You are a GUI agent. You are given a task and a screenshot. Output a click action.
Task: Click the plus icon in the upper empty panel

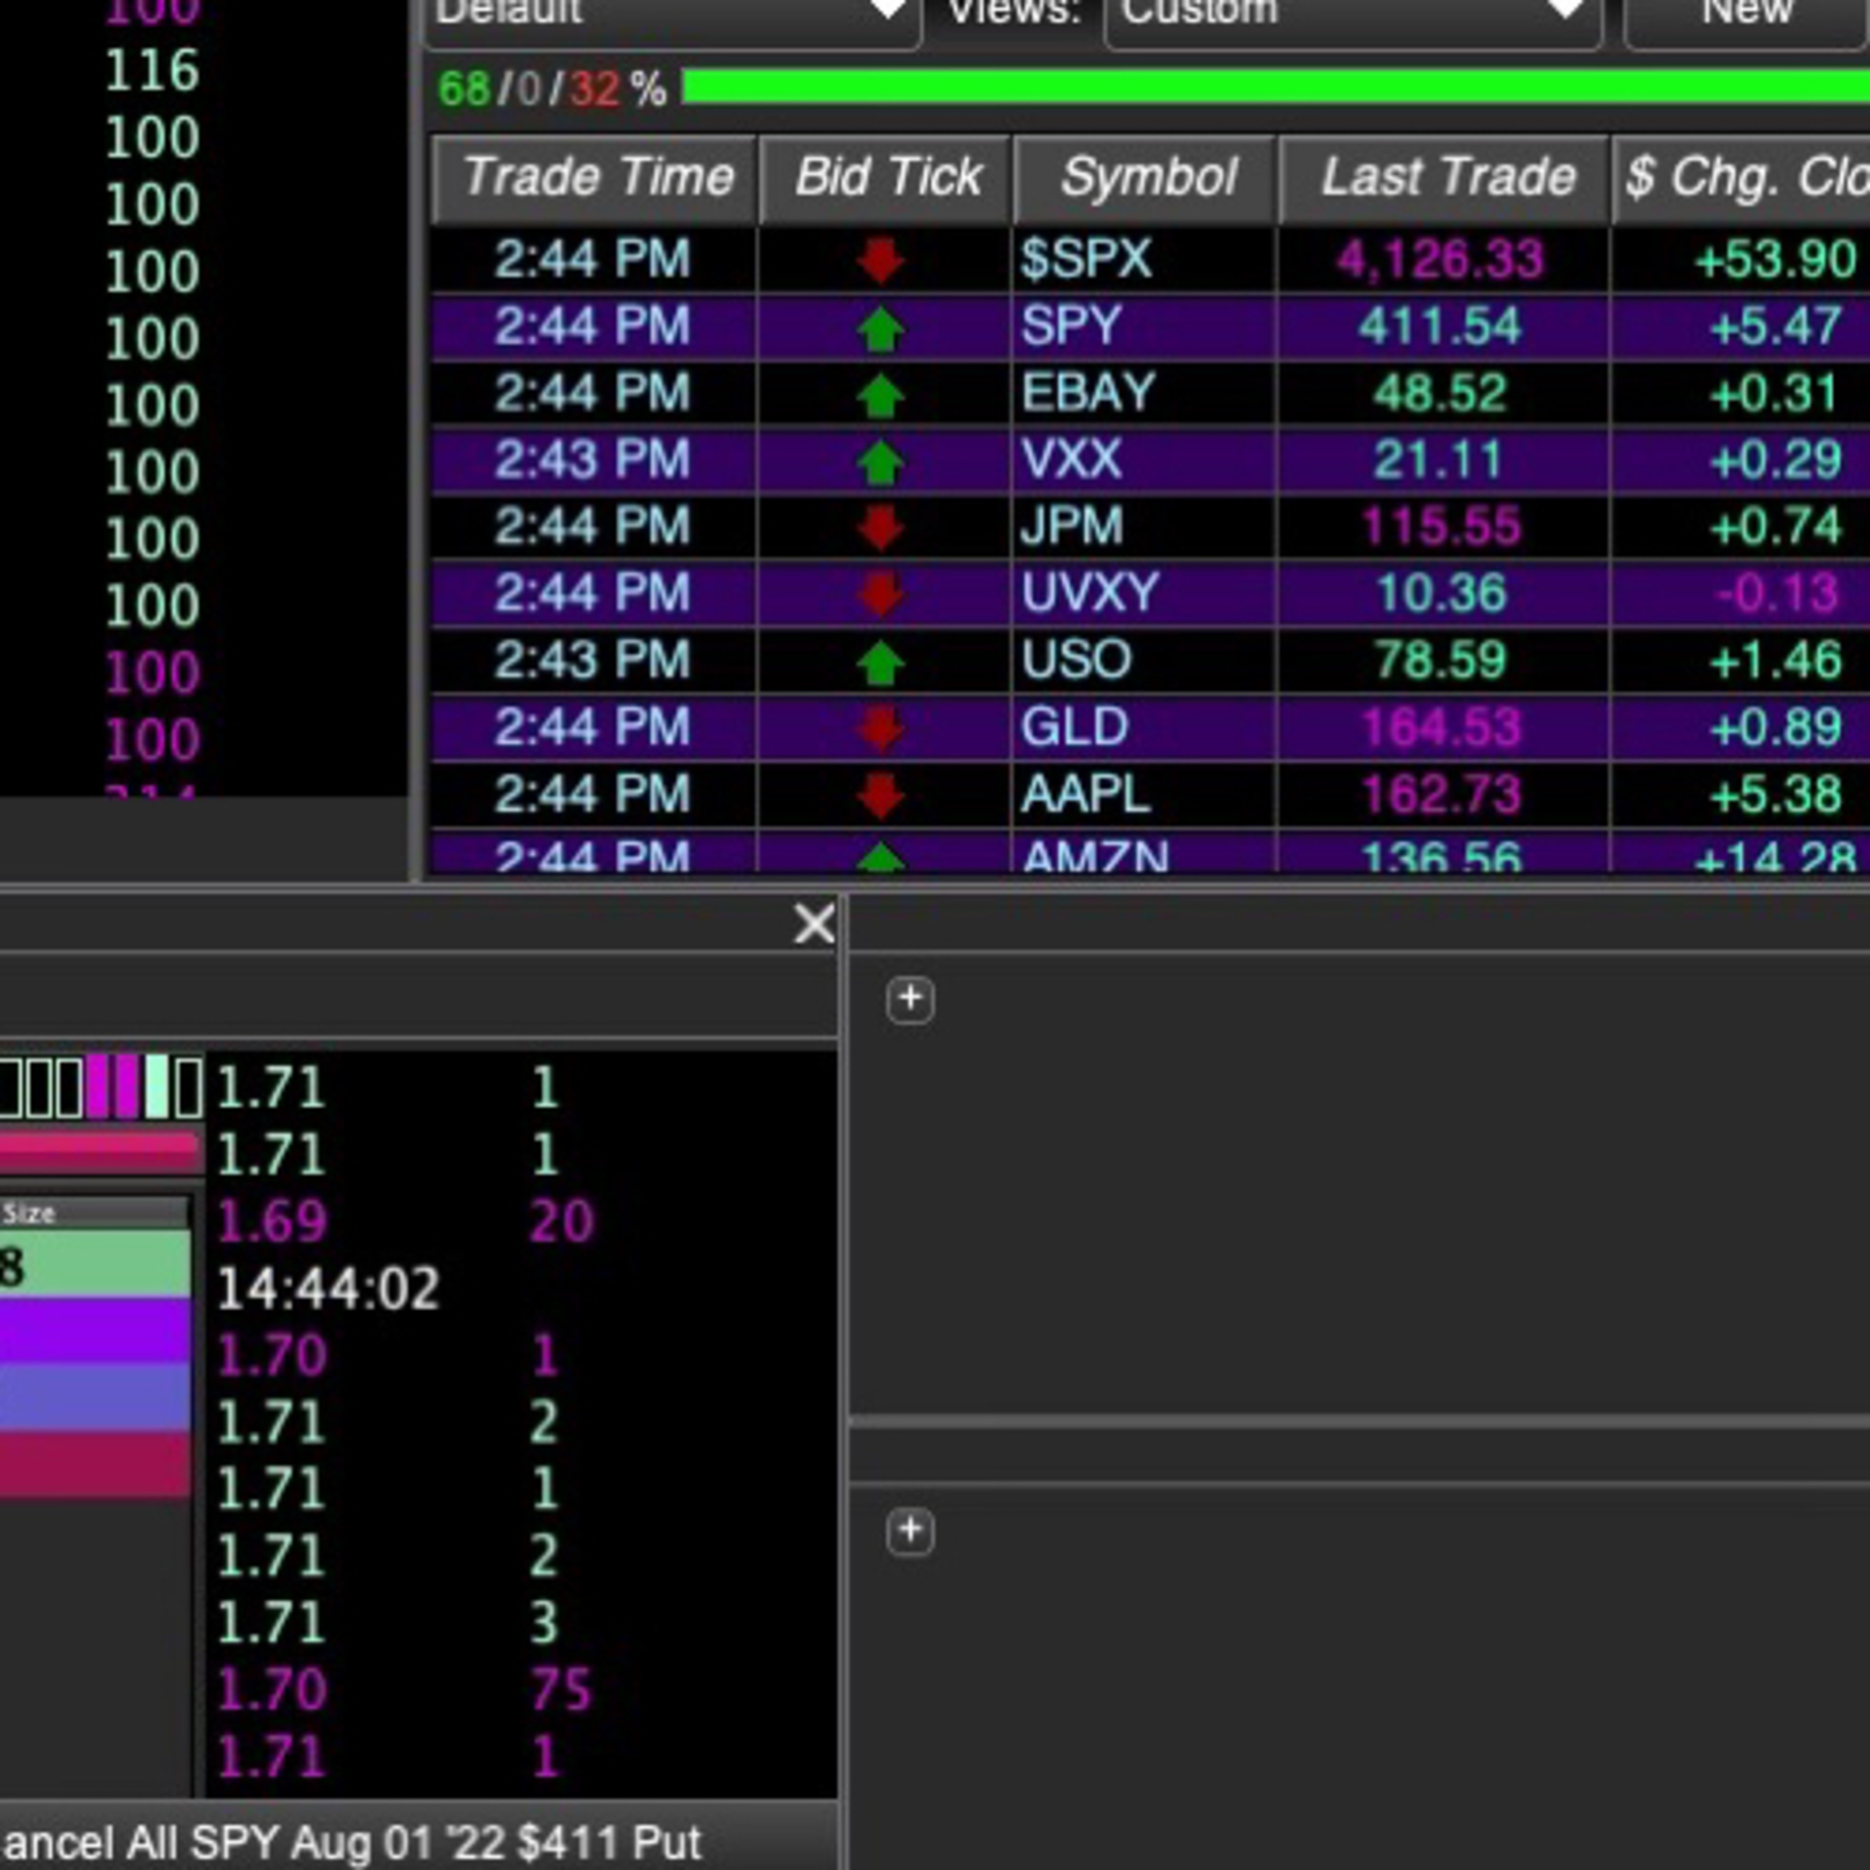pos(910,1000)
